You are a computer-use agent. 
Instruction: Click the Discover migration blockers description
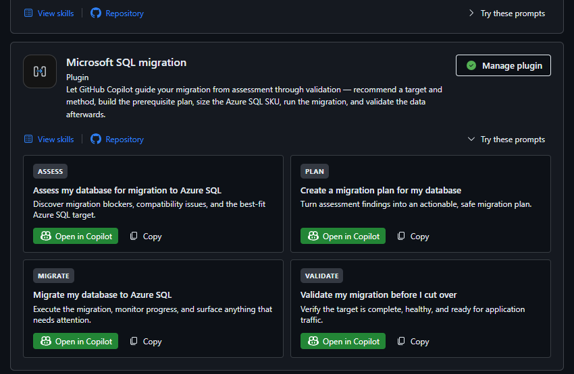149,210
